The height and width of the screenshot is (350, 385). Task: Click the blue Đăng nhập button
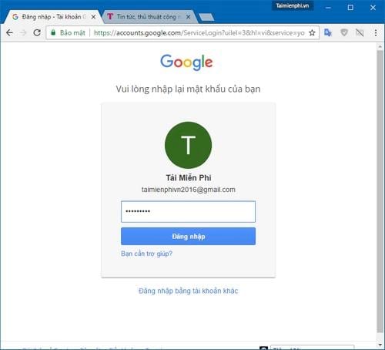(188, 236)
